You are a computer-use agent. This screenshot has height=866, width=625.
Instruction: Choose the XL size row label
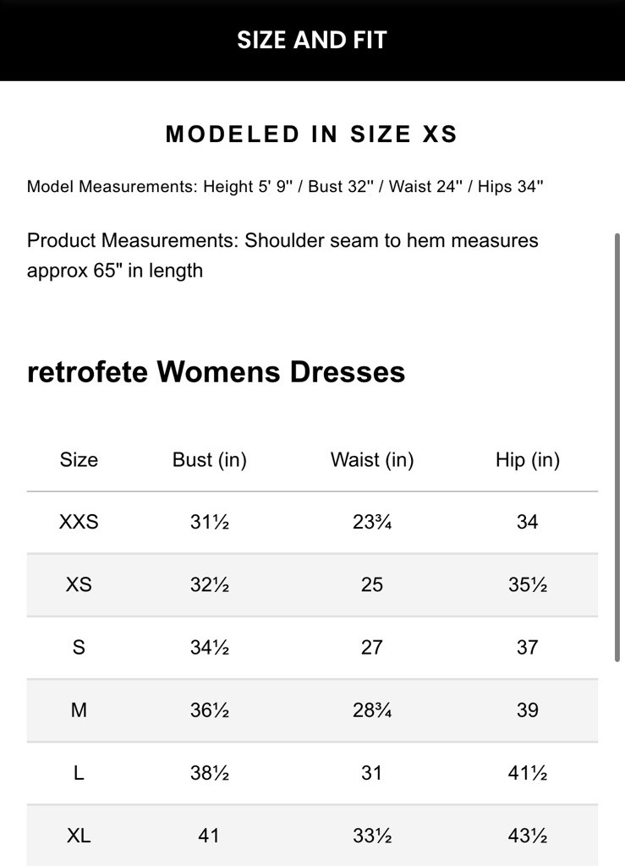[x=79, y=836]
